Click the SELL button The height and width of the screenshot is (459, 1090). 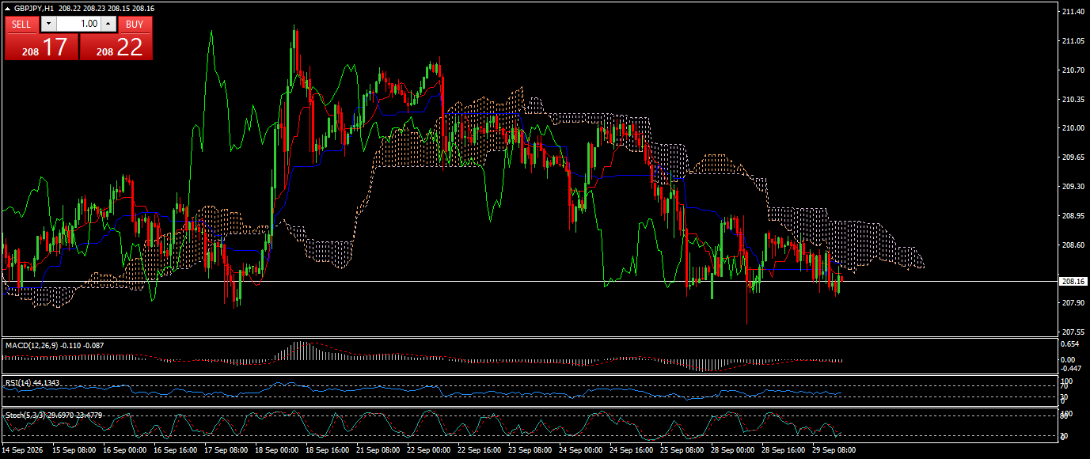(21, 24)
